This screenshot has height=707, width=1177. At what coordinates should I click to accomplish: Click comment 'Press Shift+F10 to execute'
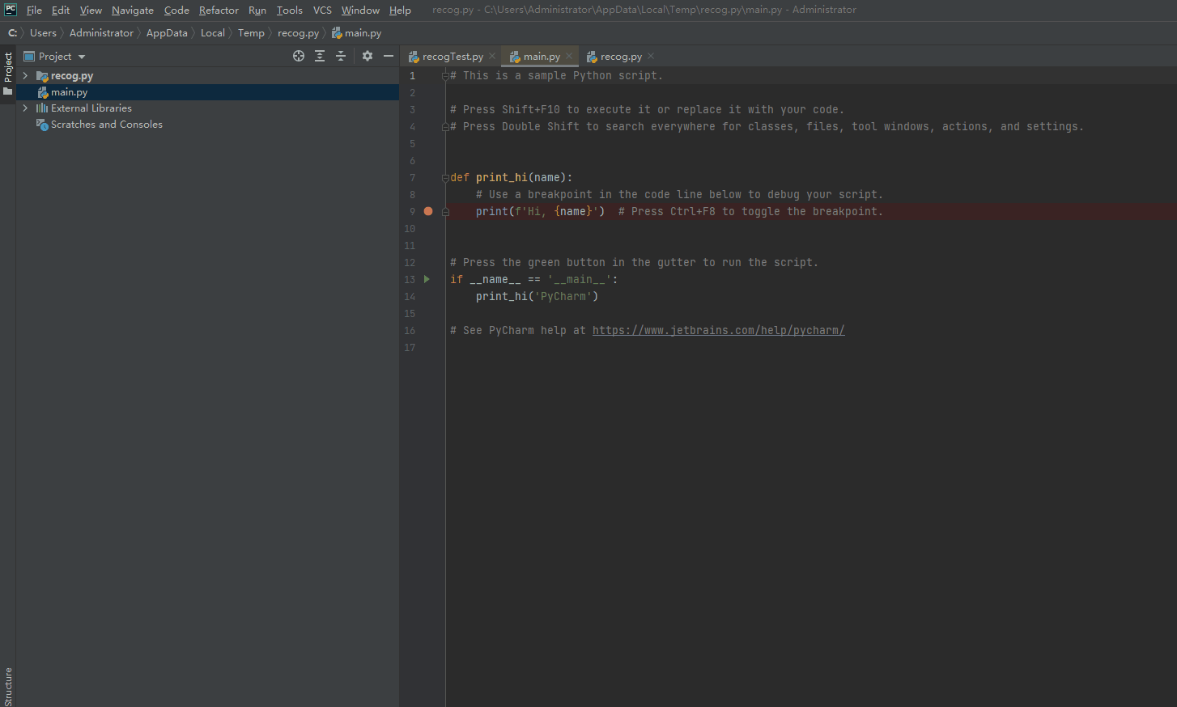coord(647,109)
